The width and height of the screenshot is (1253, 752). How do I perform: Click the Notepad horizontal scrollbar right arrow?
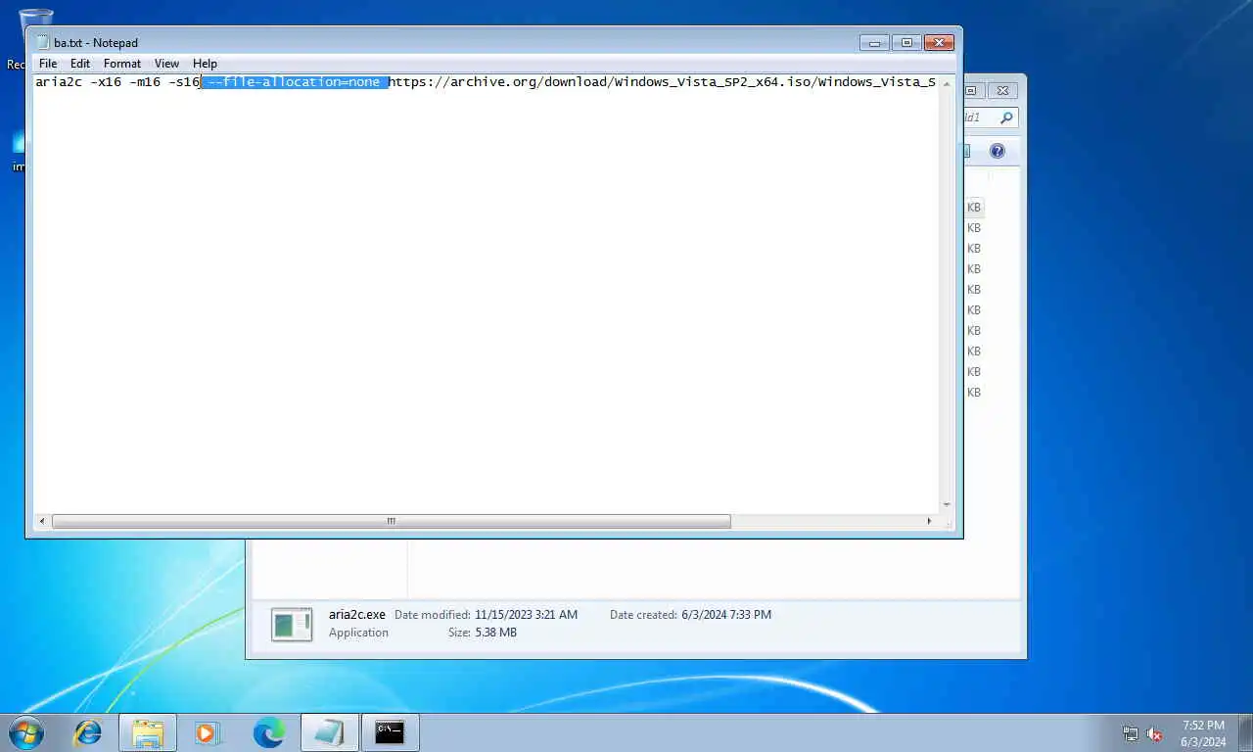(929, 521)
